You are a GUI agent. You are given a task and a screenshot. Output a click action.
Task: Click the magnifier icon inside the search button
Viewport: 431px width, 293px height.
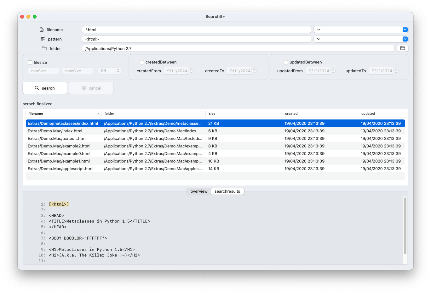tap(37, 88)
